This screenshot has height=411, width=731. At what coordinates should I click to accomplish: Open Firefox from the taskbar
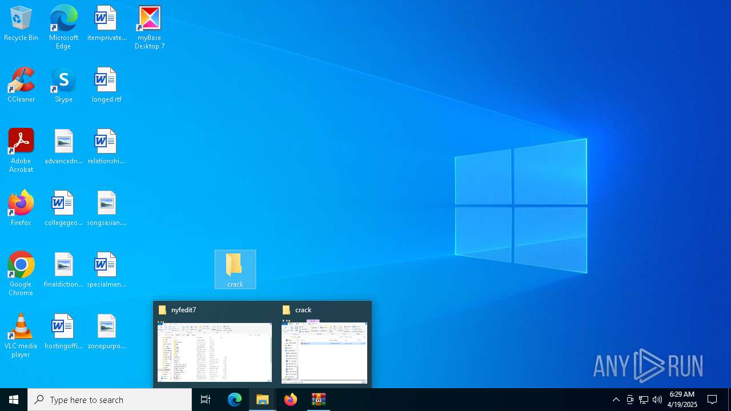coord(291,400)
